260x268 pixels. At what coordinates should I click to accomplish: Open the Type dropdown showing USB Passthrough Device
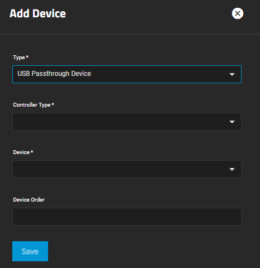tap(127, 74)
